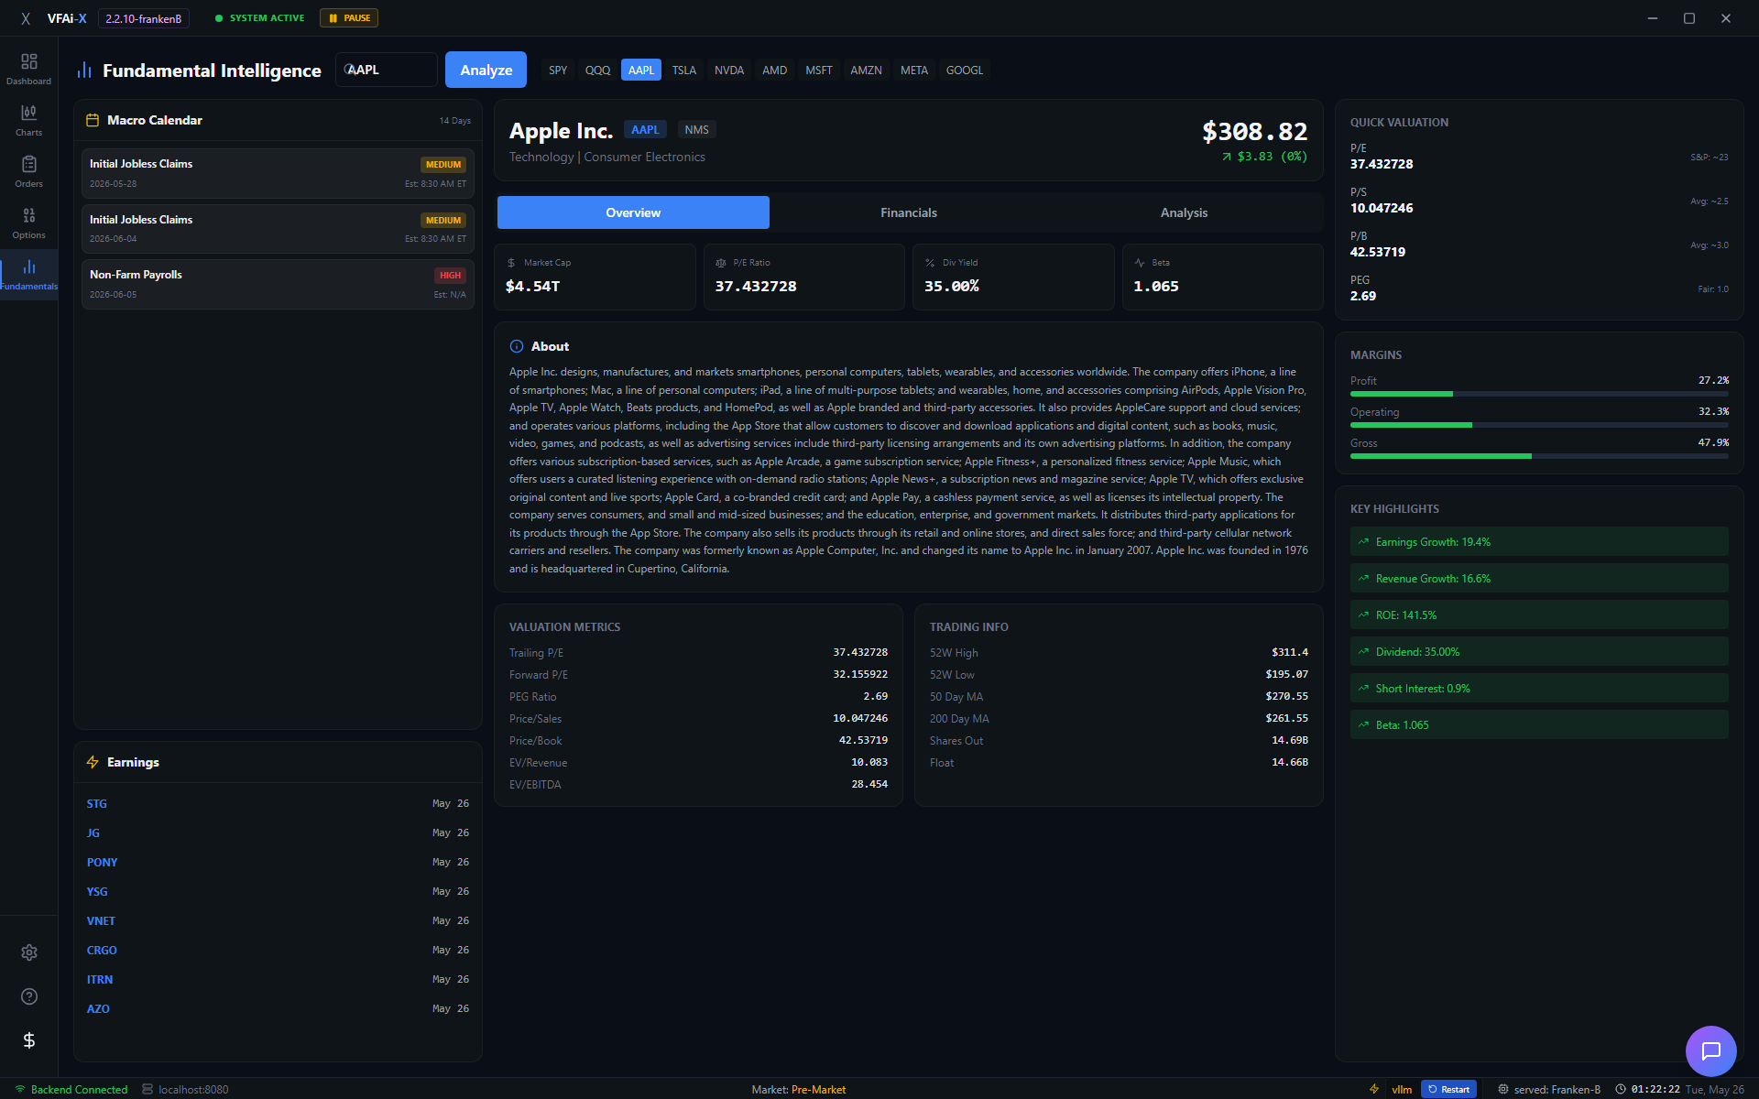Click the price change up-arrow icon
Image resolution: width=1759 pixels, height=1099 pixels.
click(x=1227, y=157)
